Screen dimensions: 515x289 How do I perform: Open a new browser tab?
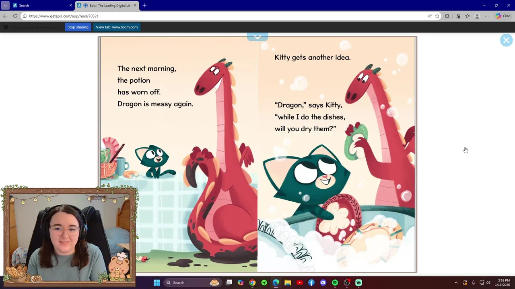click(144, 6)
